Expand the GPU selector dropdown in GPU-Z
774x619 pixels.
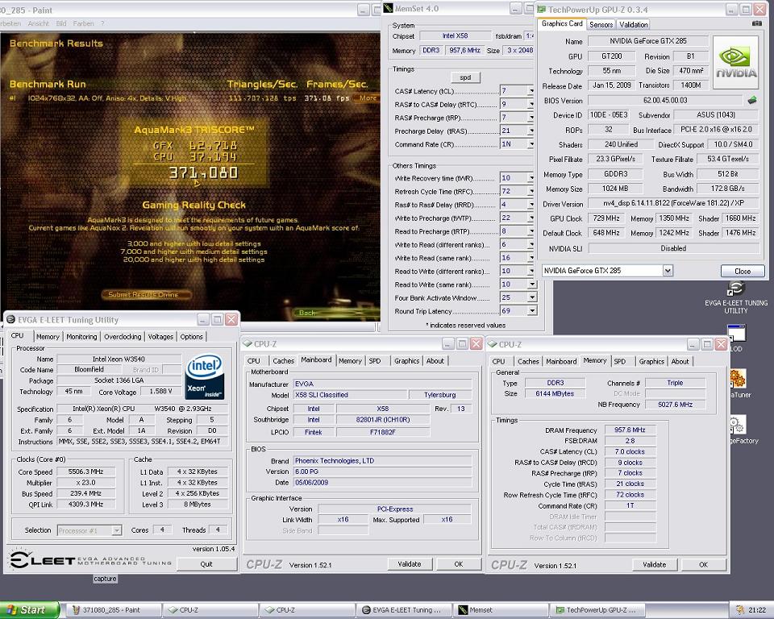[668, 271]
